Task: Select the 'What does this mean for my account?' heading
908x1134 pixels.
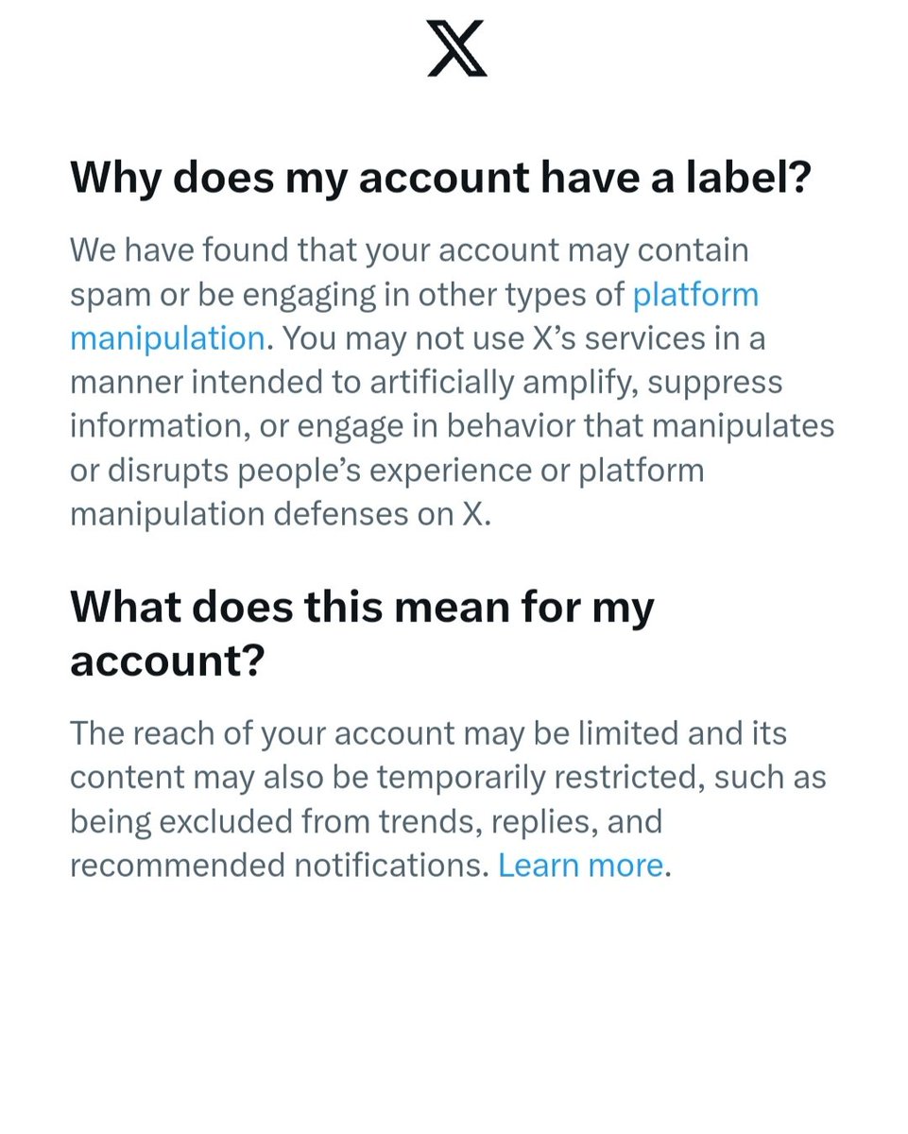Action: point(362,635)
